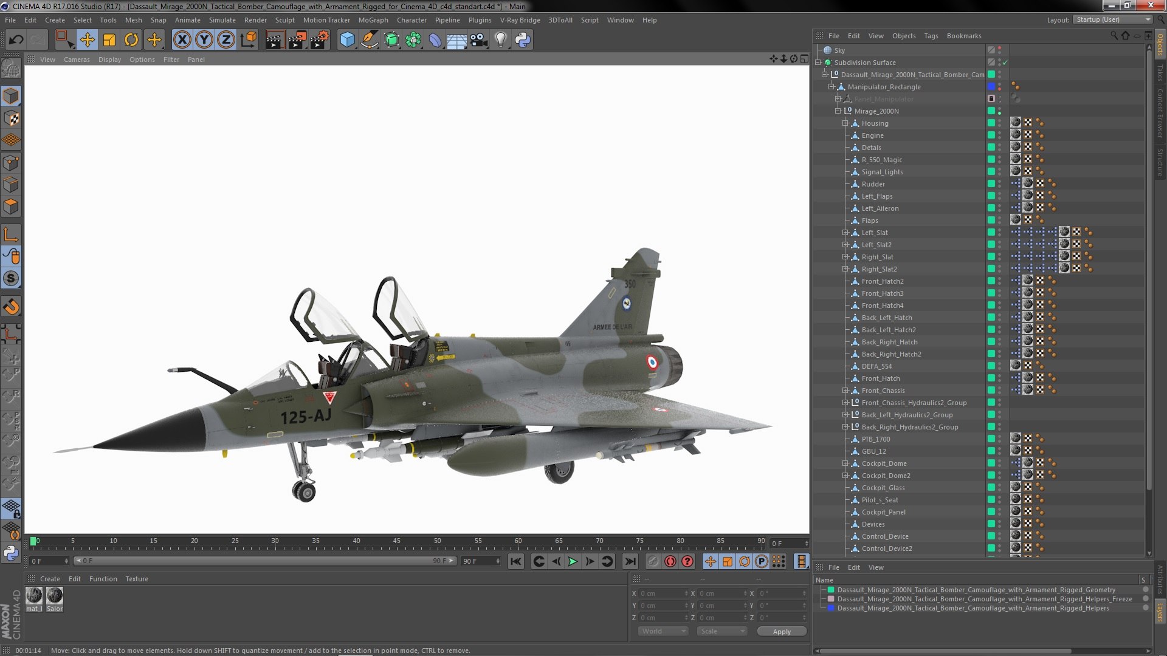
Task: Toggle Enable Snap in left toolbar
Action: tap(11, 307)
